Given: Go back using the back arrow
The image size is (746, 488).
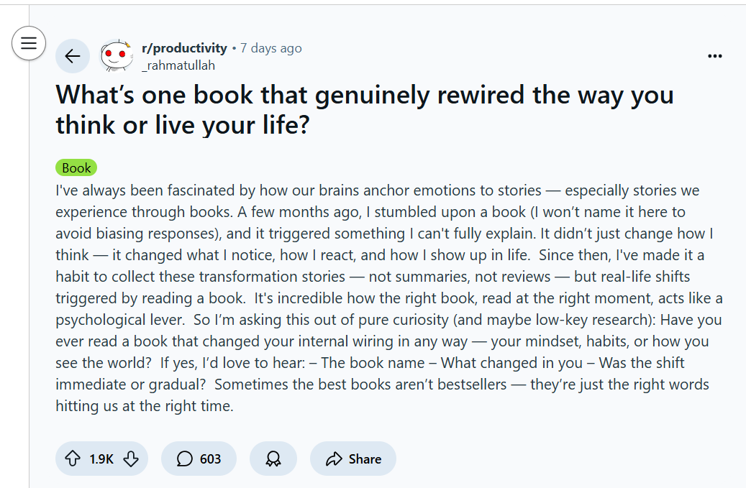Looking at the screenshot, I should (73, 55).
